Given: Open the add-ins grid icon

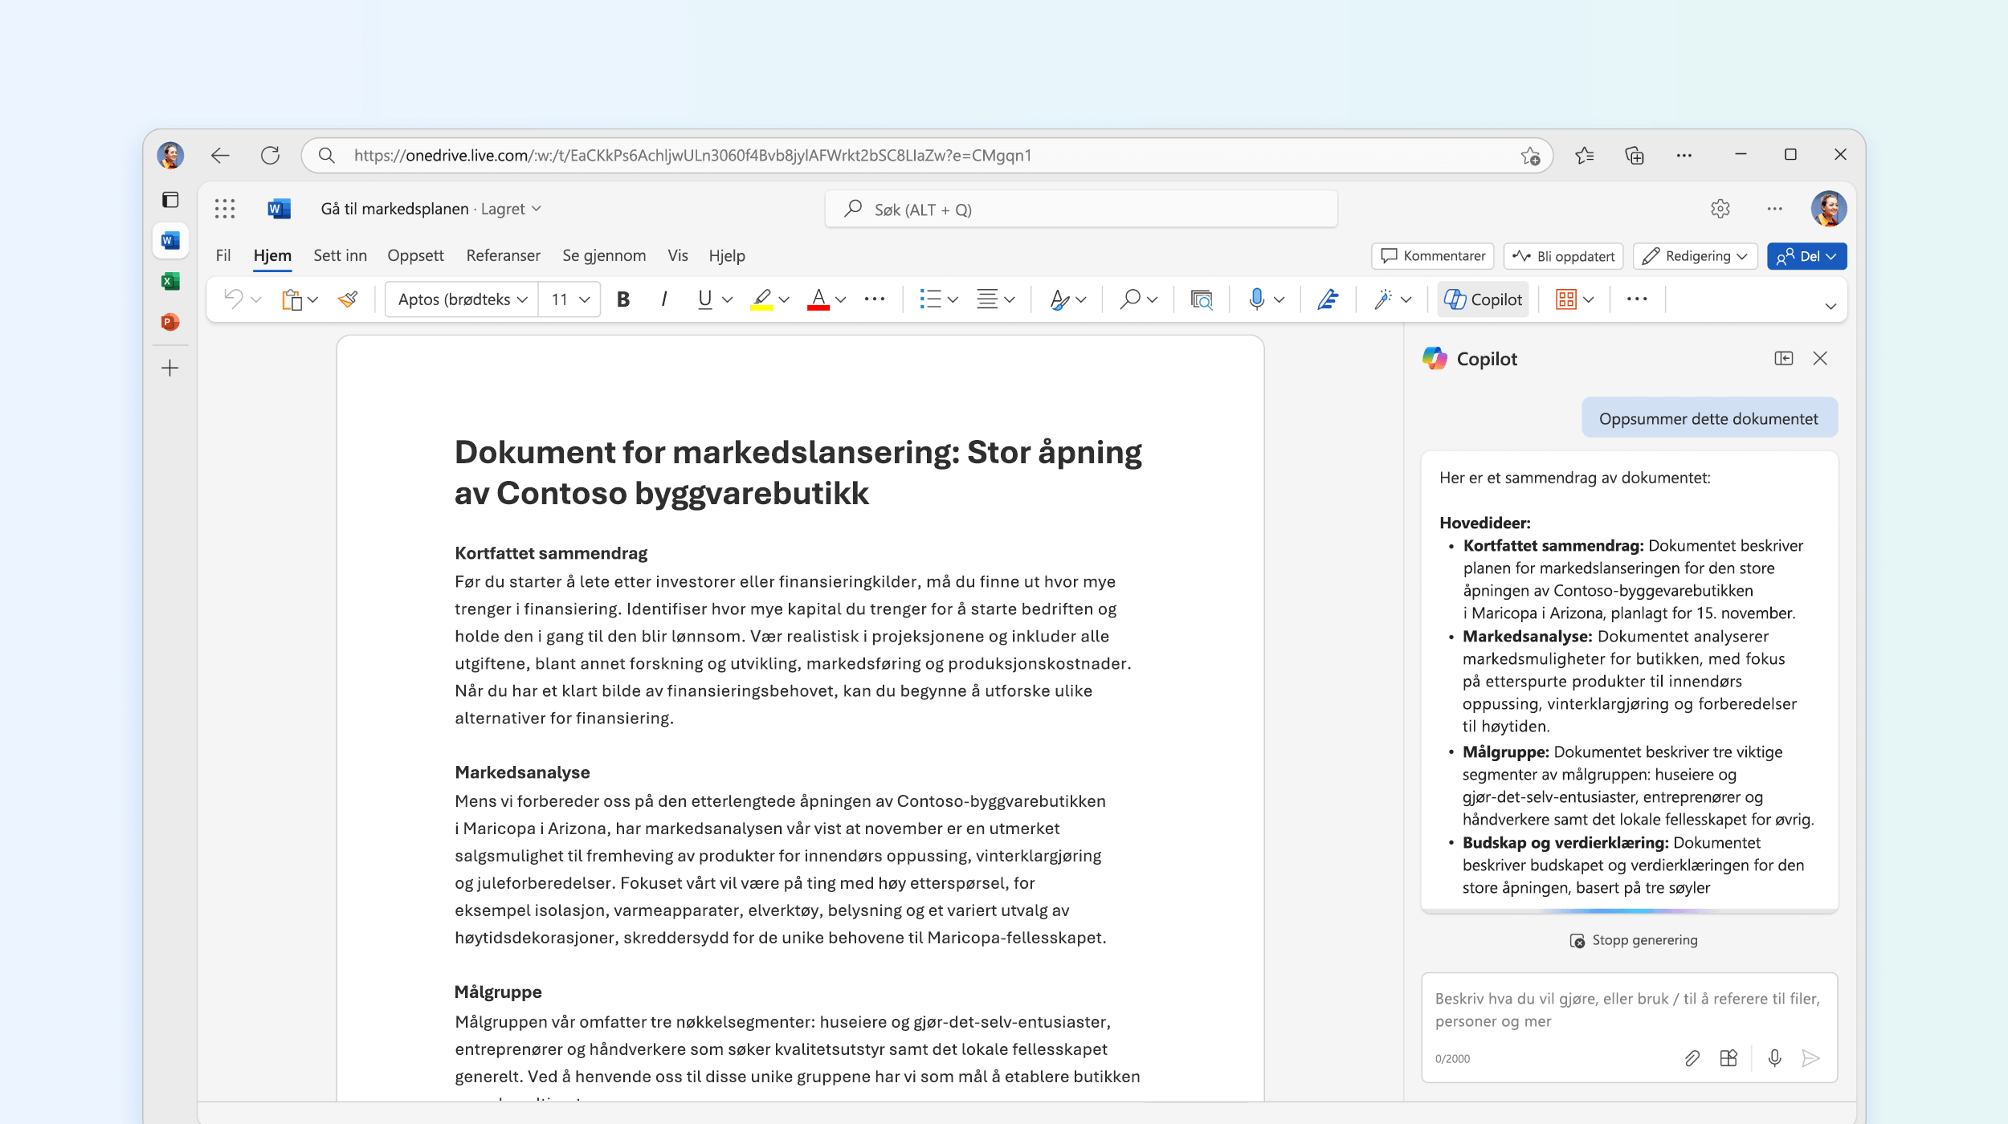Looking at the screenshot, I should 1565,299.
